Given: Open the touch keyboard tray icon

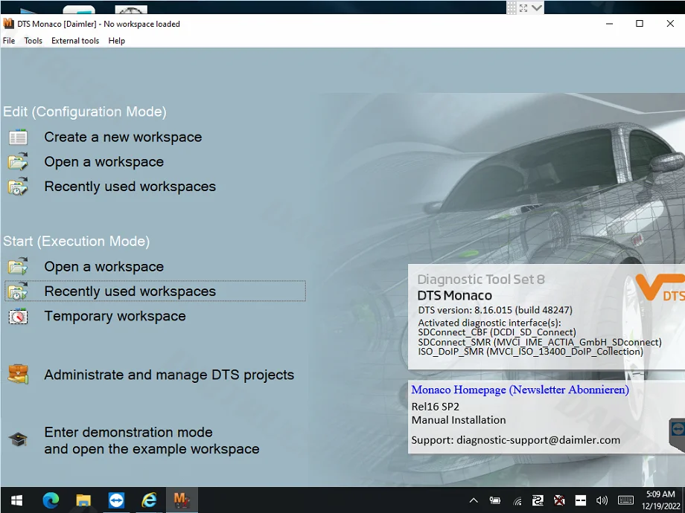Looking at the screenshot, I should [625, 501].
